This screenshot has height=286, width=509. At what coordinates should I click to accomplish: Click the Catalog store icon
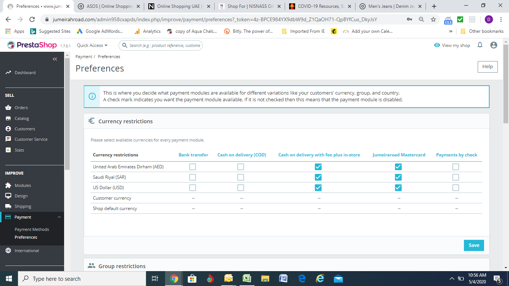coord(8,118)
